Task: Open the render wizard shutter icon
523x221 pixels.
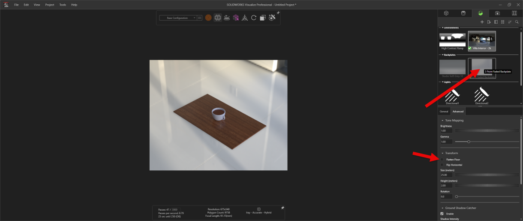Action: [x=272, y=18]
